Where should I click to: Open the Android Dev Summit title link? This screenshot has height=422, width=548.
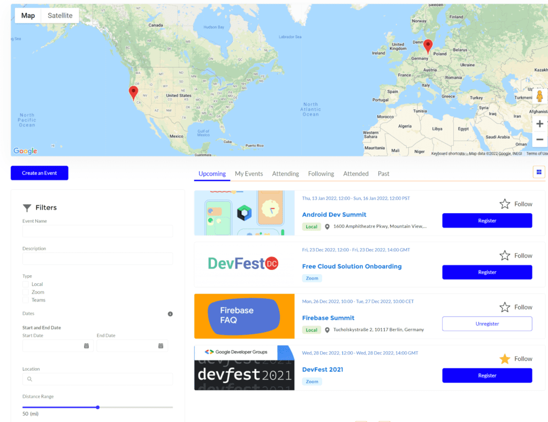(334, 215)
